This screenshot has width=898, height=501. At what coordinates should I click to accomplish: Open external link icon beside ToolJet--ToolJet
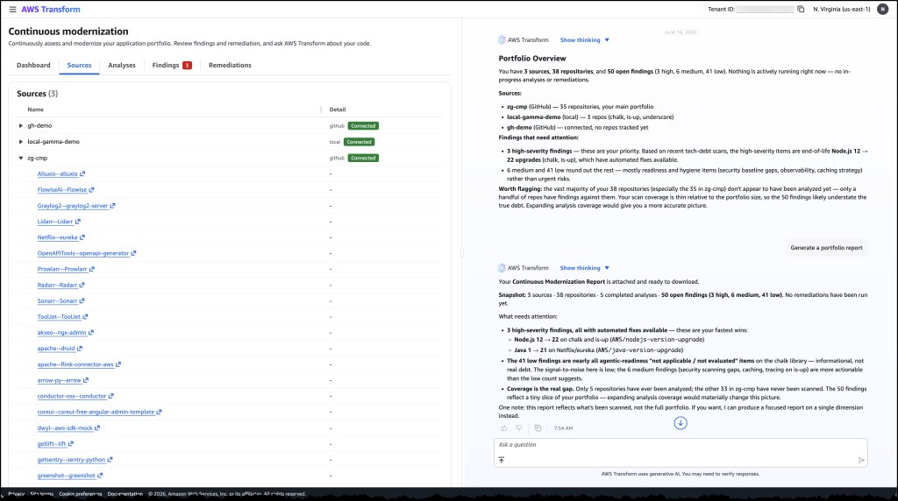point(85,317)
